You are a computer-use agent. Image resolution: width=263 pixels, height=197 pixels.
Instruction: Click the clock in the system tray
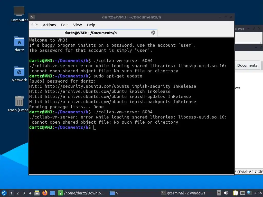point(258,193)
